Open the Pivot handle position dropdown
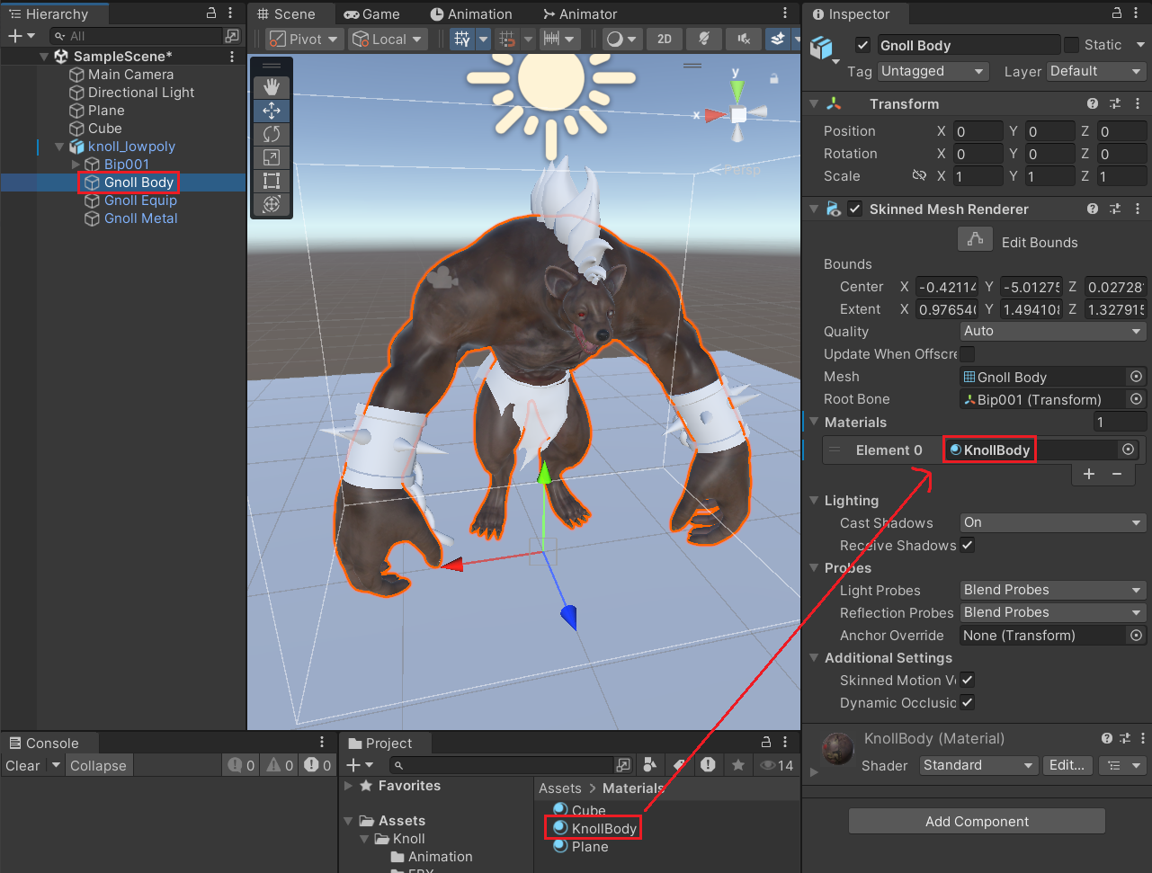Image resolution: width=1152 pixels, height=873 pixels. [304, 39]
